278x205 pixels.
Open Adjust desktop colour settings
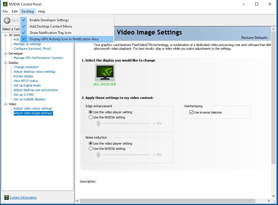coord(35,72)
